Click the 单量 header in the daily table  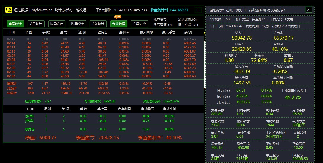28,32
